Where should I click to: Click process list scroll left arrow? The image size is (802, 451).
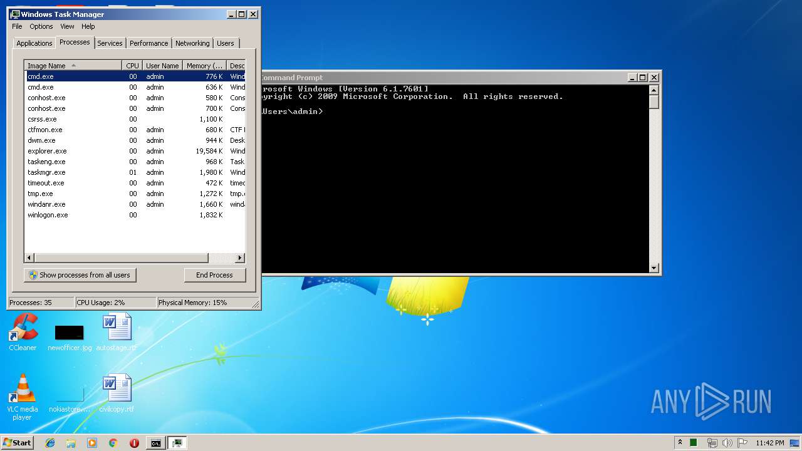[x=29, y=257]
